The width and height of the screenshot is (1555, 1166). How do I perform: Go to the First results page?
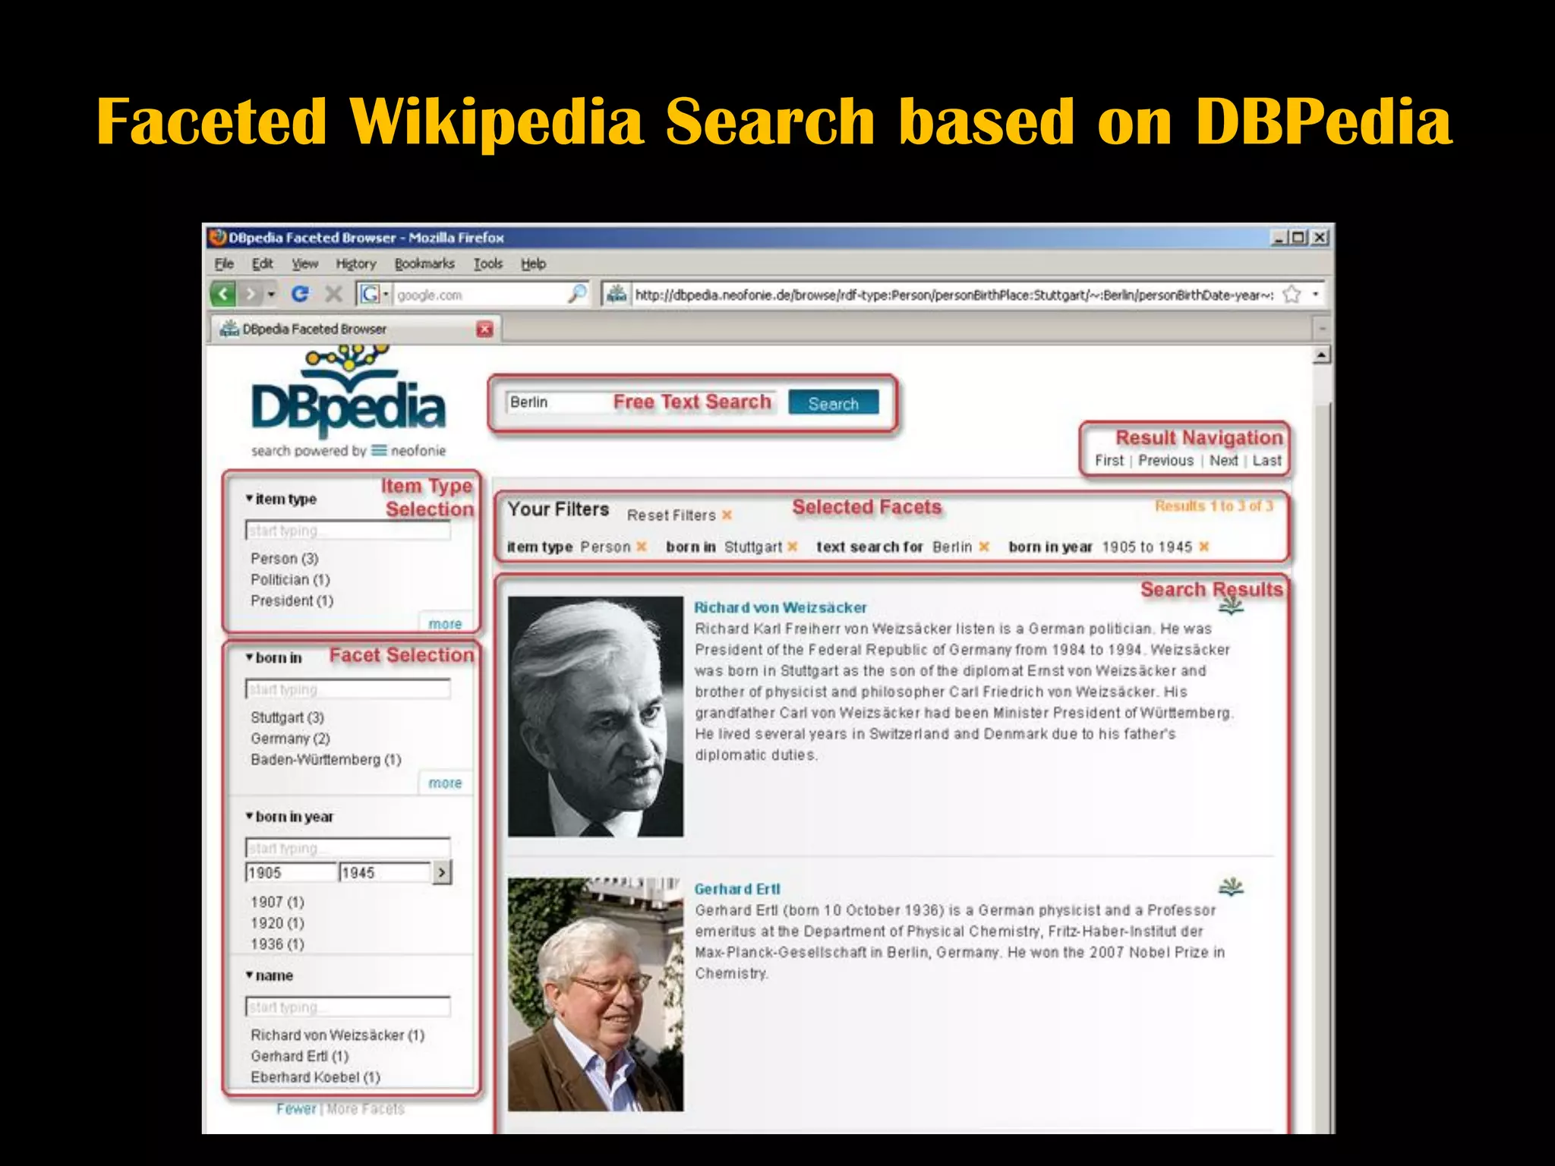pos(1109,460)
